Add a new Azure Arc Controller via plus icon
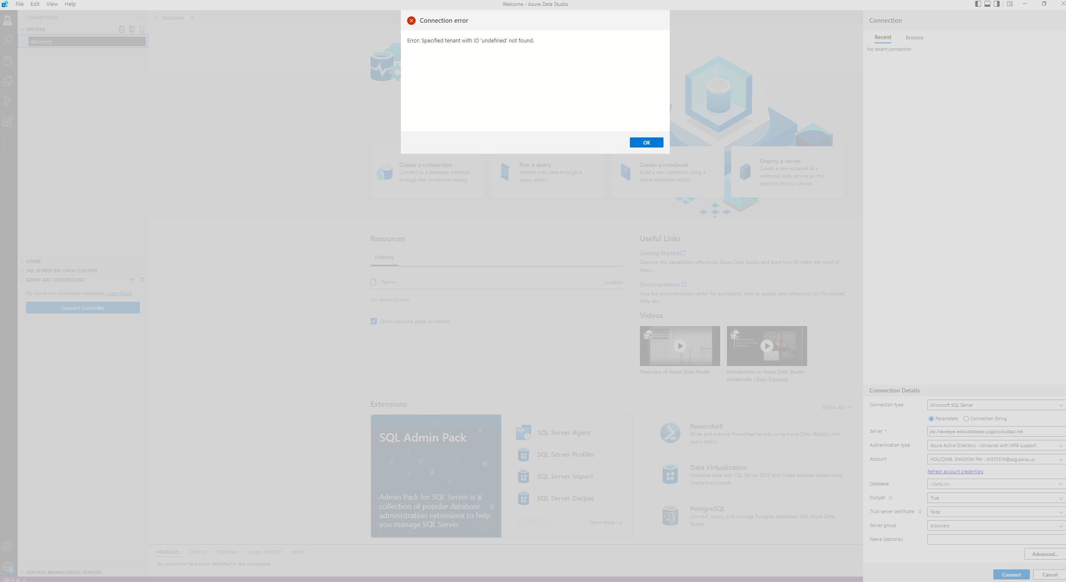This screenshot has width=1066, height=582. [132, 279]
